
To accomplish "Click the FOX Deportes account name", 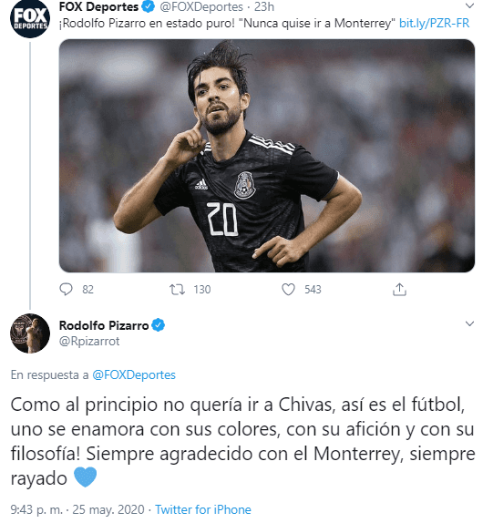I will click(98, 6).
